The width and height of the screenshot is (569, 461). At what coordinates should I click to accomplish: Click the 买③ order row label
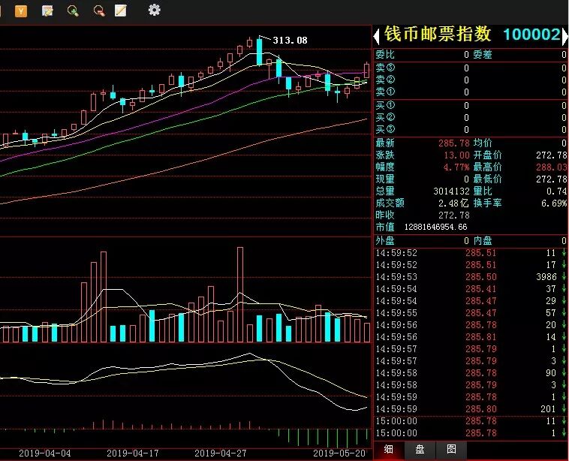click(x=385, y=130)
